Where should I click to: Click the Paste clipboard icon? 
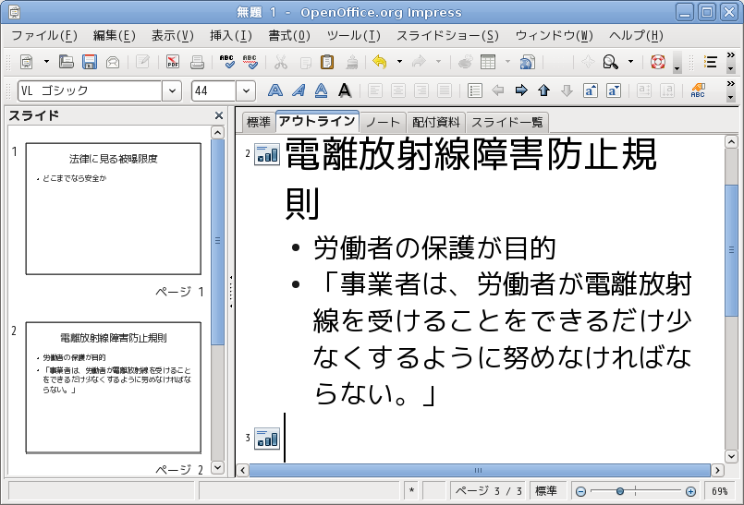coord(327,62)
